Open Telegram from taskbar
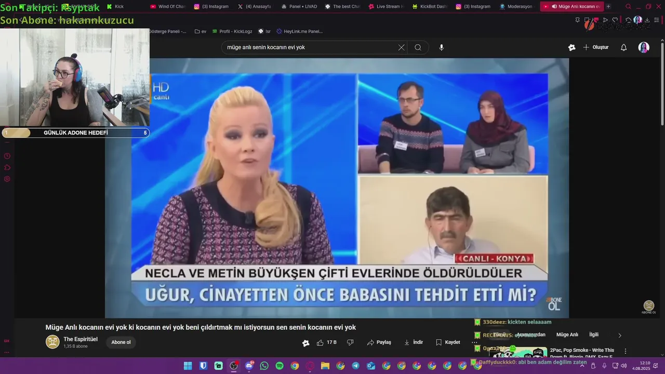 (x=355, y=366)
